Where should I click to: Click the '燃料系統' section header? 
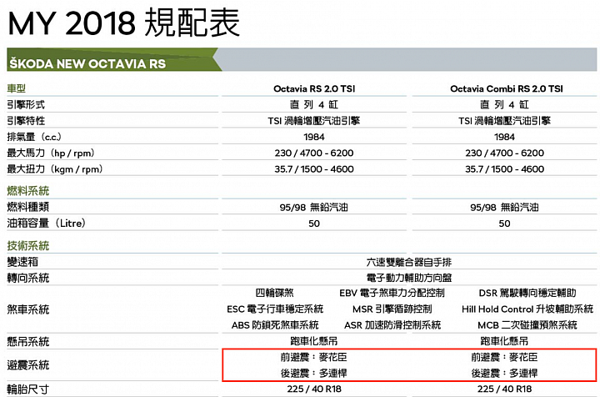pos(28,191)
